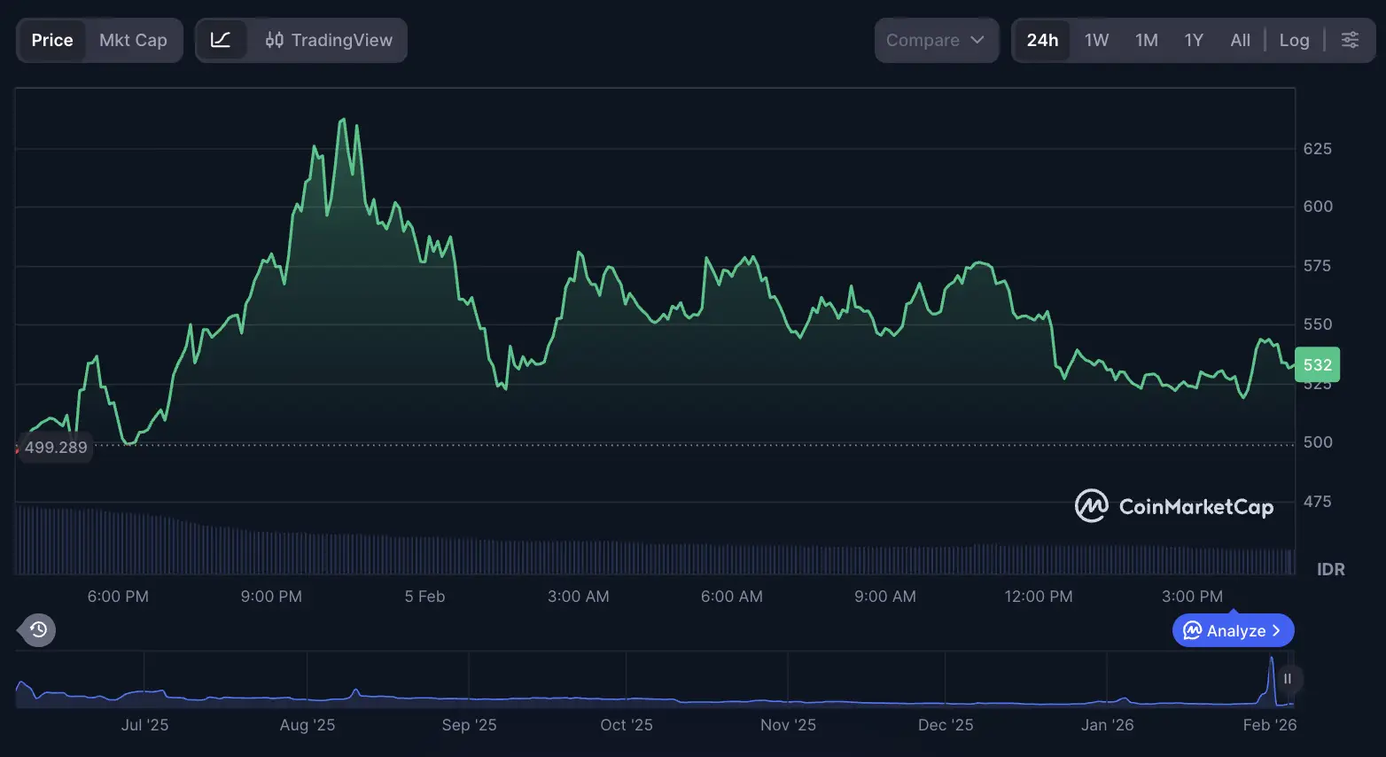Click the Analyze button
The height and width of the screenshot is (757, 1386).
click(x=1233, y=630)
